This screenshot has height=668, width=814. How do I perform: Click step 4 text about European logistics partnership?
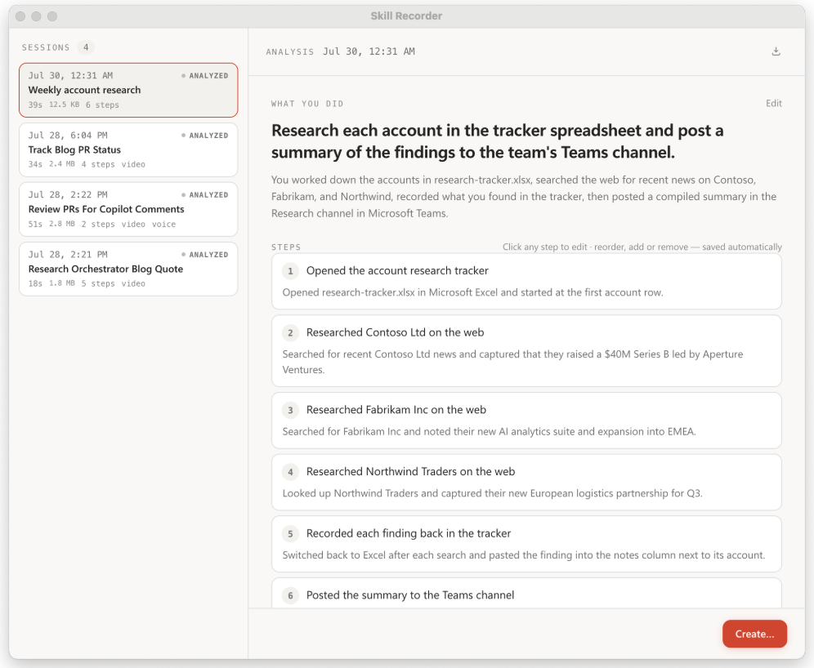pos(492,493)
